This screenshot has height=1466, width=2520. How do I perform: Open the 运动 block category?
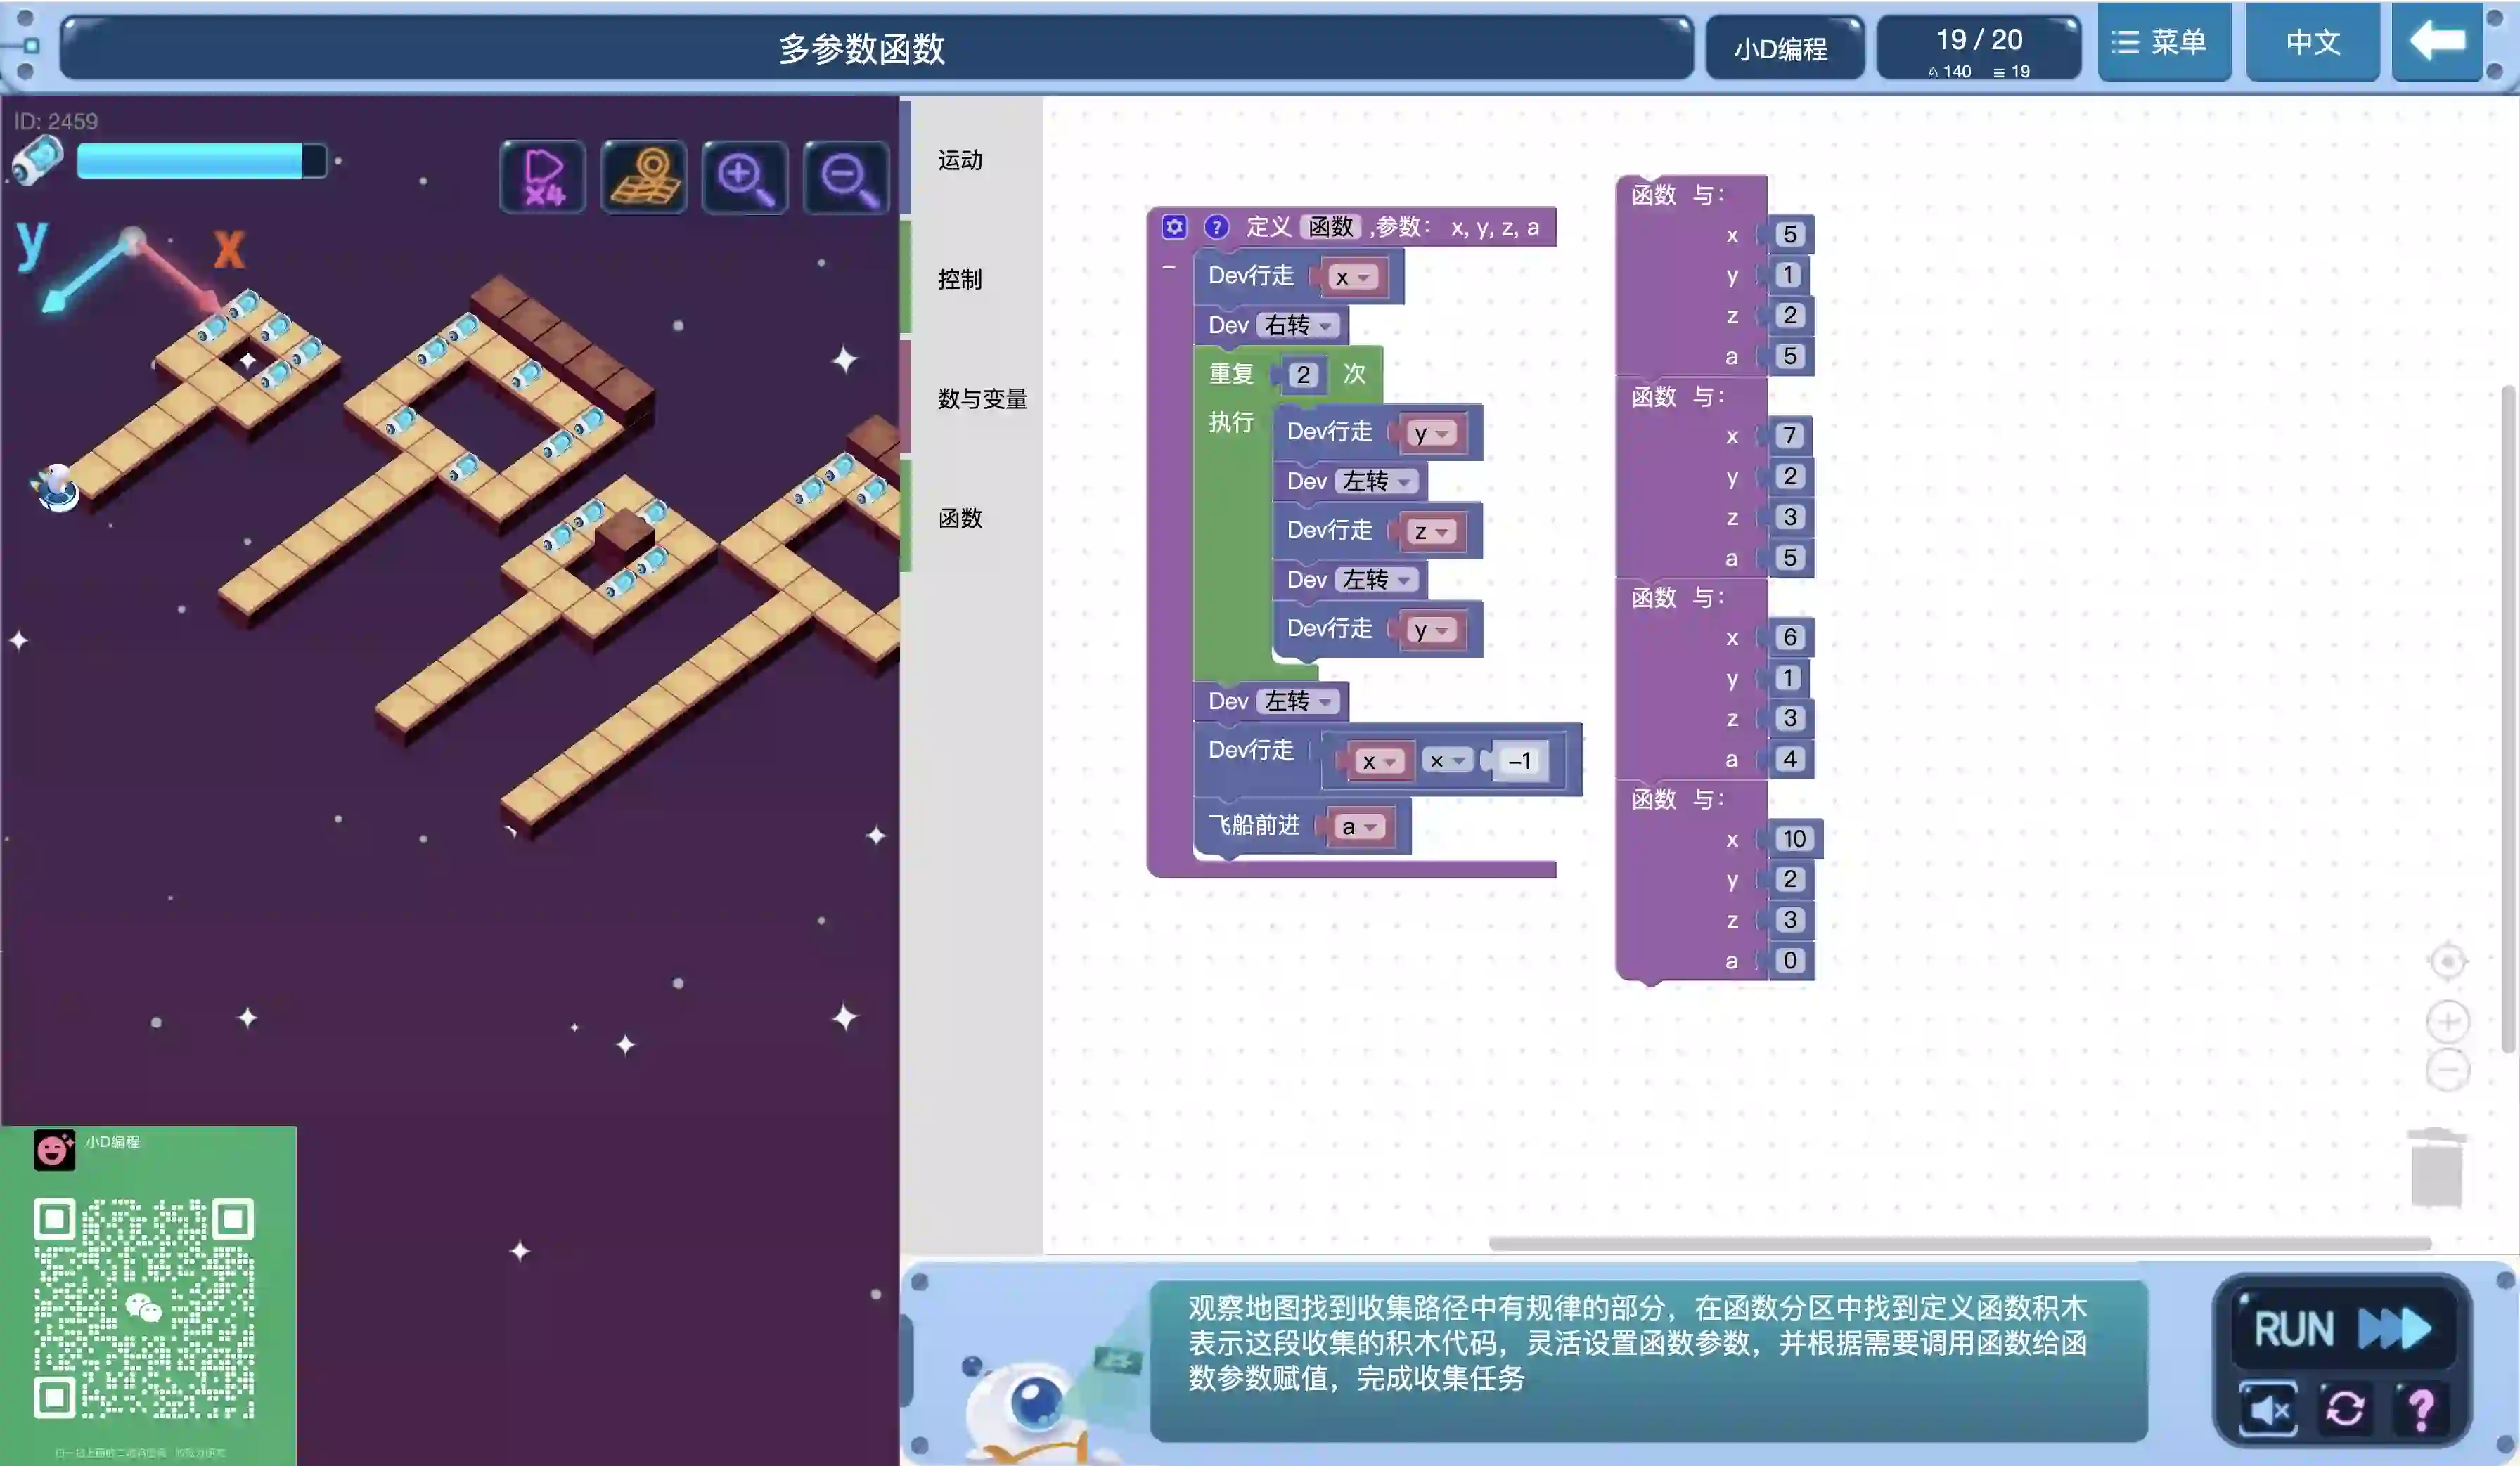pos(960,160)
